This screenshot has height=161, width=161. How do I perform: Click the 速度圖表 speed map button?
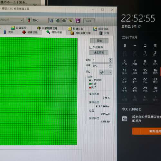(99, 52)
